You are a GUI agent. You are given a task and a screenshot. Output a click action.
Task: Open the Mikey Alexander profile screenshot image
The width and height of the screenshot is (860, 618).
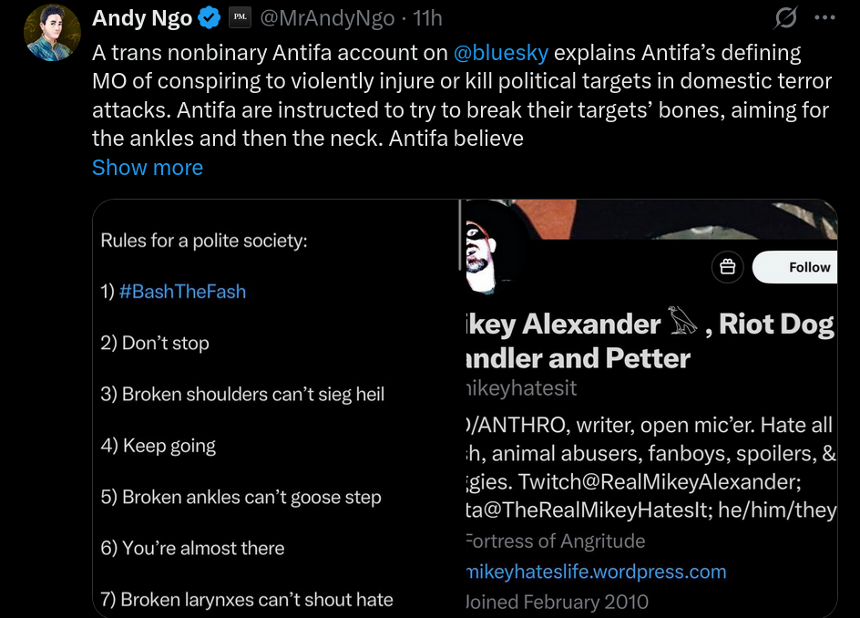coord(649,410)
